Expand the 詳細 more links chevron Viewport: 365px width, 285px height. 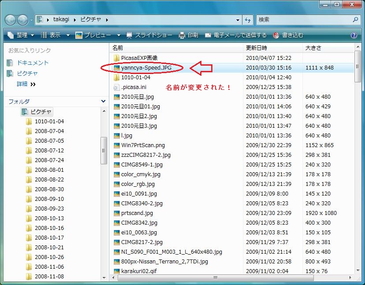[x=33, y=84]
